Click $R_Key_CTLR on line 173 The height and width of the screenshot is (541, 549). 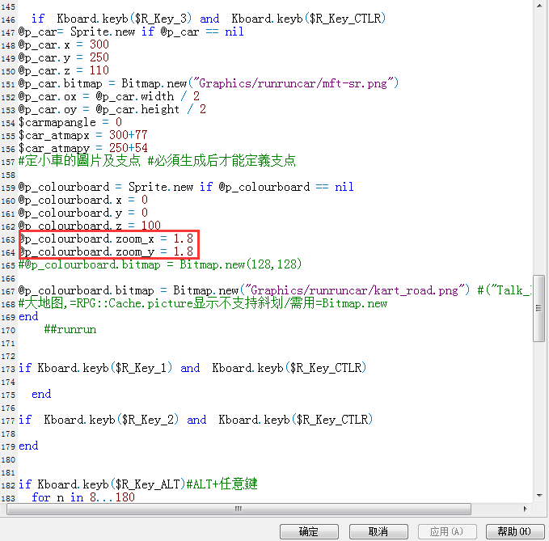click(326, 368)
